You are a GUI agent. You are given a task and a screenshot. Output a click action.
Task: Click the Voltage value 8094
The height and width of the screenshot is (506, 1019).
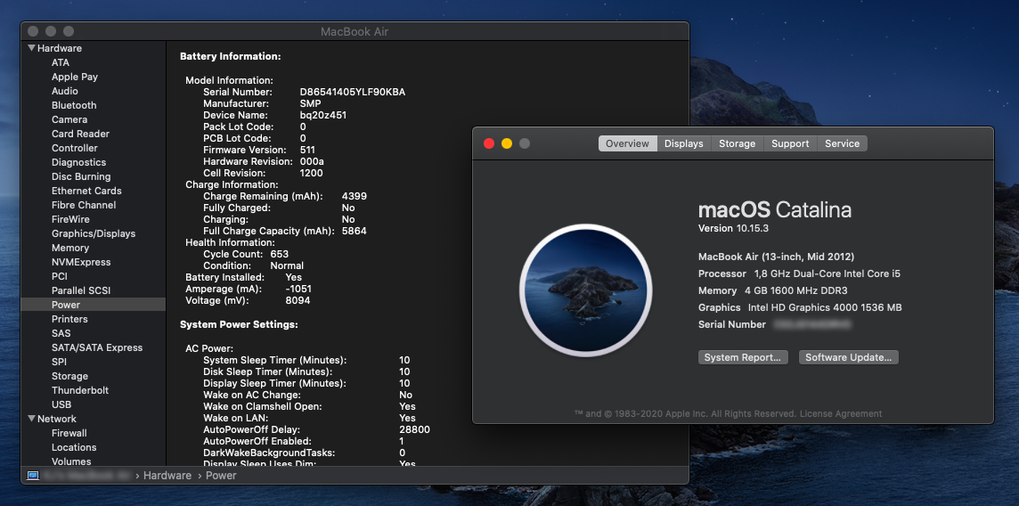pyautogui.click(x=298, y=301)
